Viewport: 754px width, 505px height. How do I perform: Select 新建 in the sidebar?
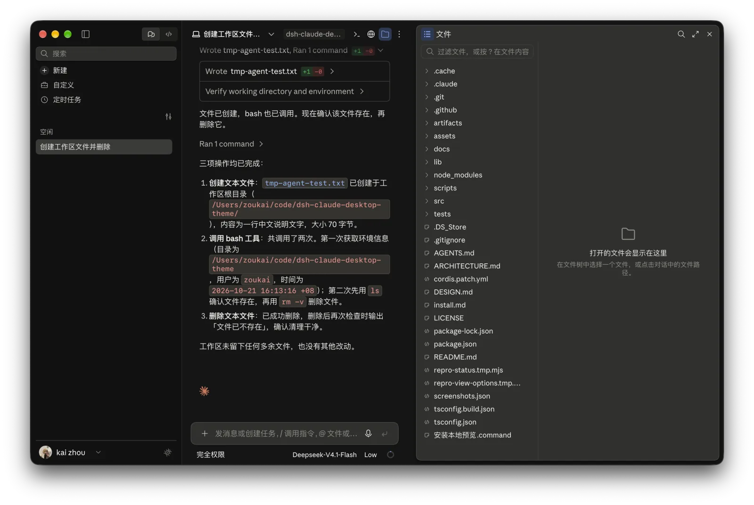106,70
